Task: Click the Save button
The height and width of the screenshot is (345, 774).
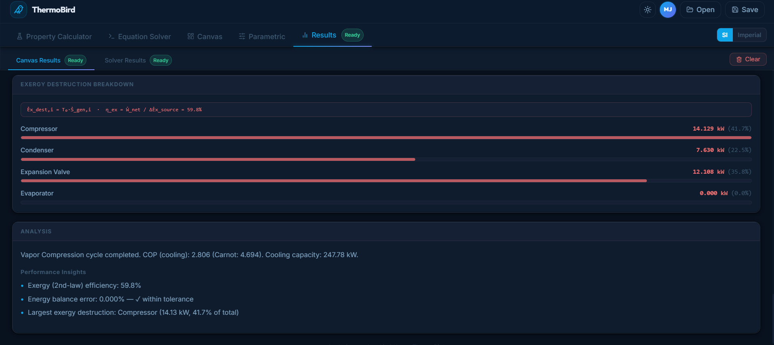Action: 745,10
